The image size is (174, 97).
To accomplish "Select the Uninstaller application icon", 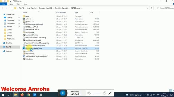I will click(24, 59).
